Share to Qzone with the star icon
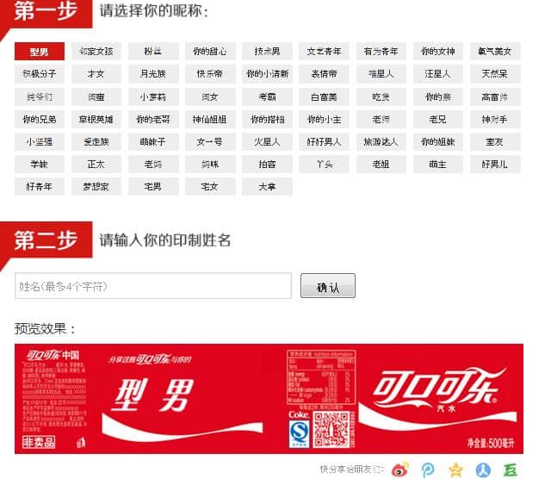The width and height of the screenshot is (551, 479). coord(455,470)
